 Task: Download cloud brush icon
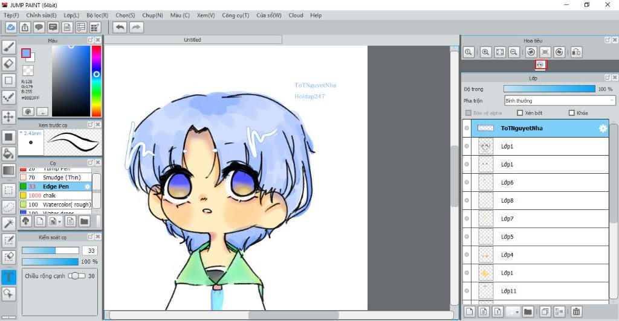coord(25,221)
